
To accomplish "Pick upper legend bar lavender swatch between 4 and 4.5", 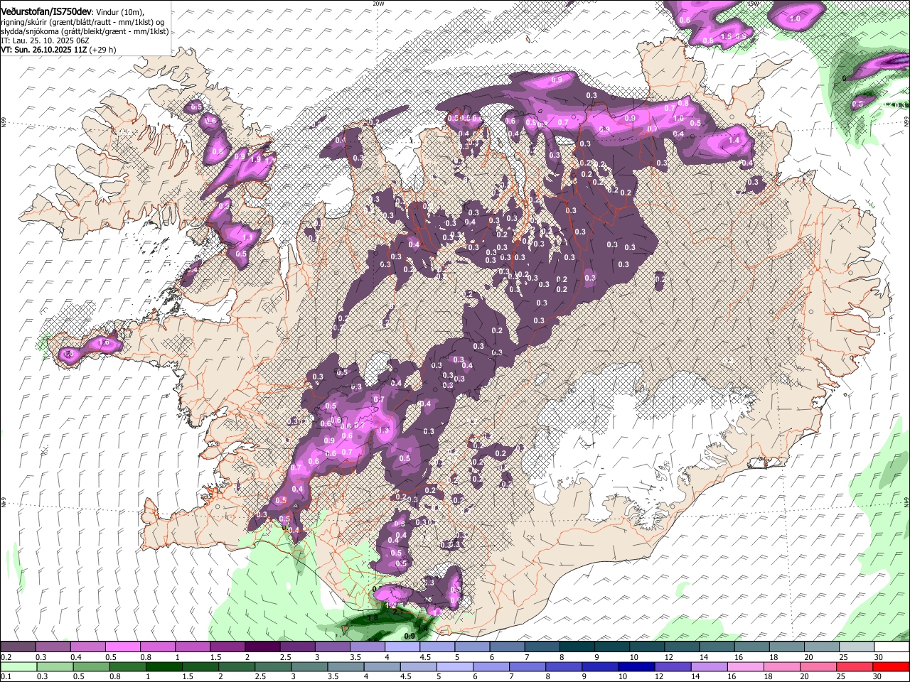I will (x=402, y=647).
